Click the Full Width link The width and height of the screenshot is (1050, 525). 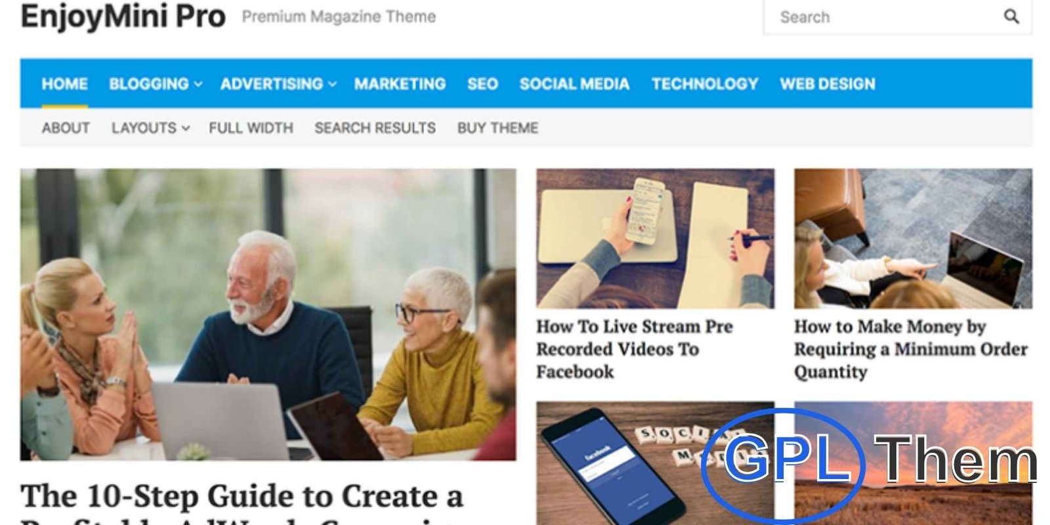251,128
